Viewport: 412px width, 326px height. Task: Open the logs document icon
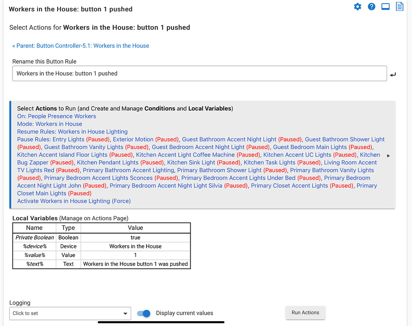[399, 6]
